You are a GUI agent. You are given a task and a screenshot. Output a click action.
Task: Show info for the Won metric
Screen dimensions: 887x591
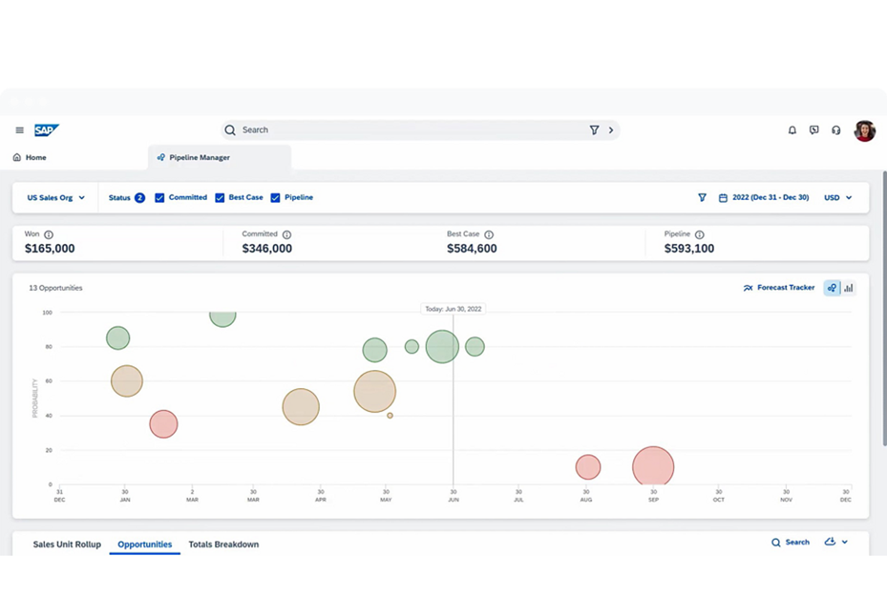[49, 235]
